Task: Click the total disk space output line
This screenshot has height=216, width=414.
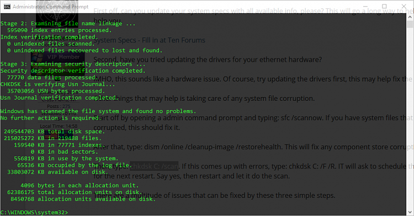Action: coord(55,132)
